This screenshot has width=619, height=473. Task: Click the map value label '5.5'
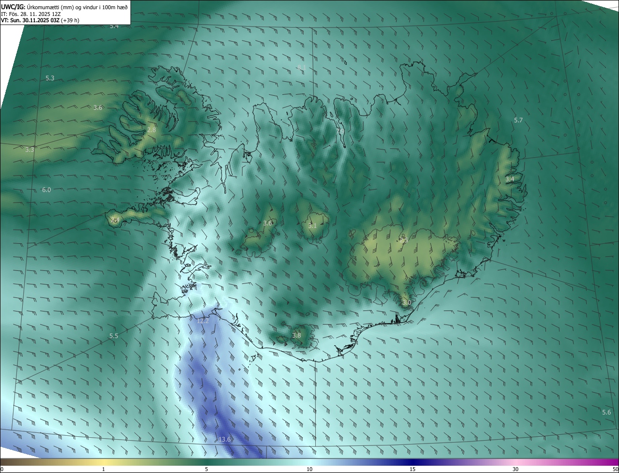pos(114,336)
